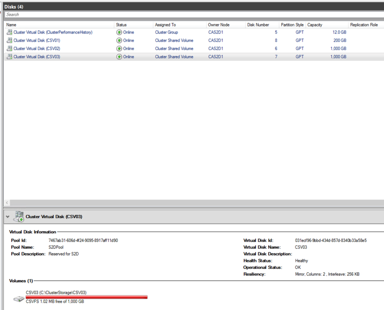Click the Cluster Virtual Disk (CSV03) header icon
The image size is (384, 310).
pos(19,216)
